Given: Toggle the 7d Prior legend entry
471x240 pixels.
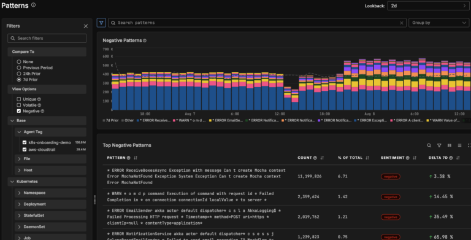Looking at the screenshot, I should click(110, 120).
